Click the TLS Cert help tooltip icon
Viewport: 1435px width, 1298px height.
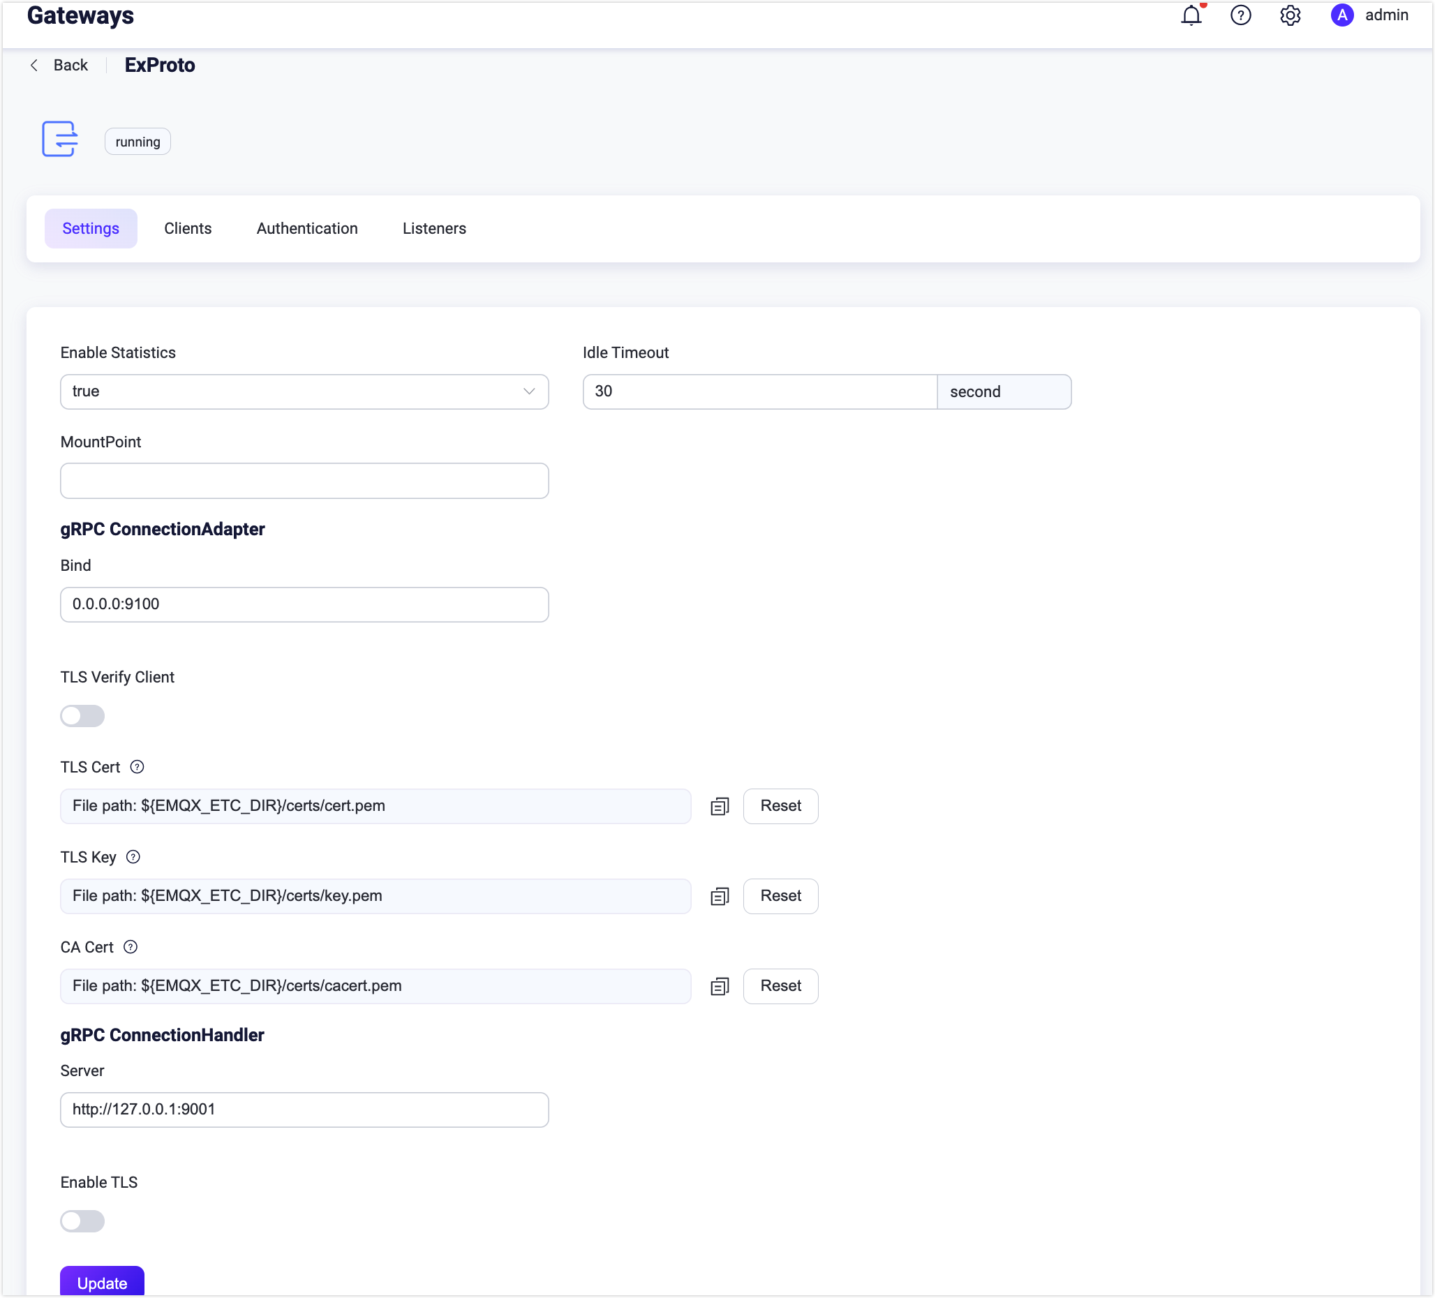[x=137, y=767]
